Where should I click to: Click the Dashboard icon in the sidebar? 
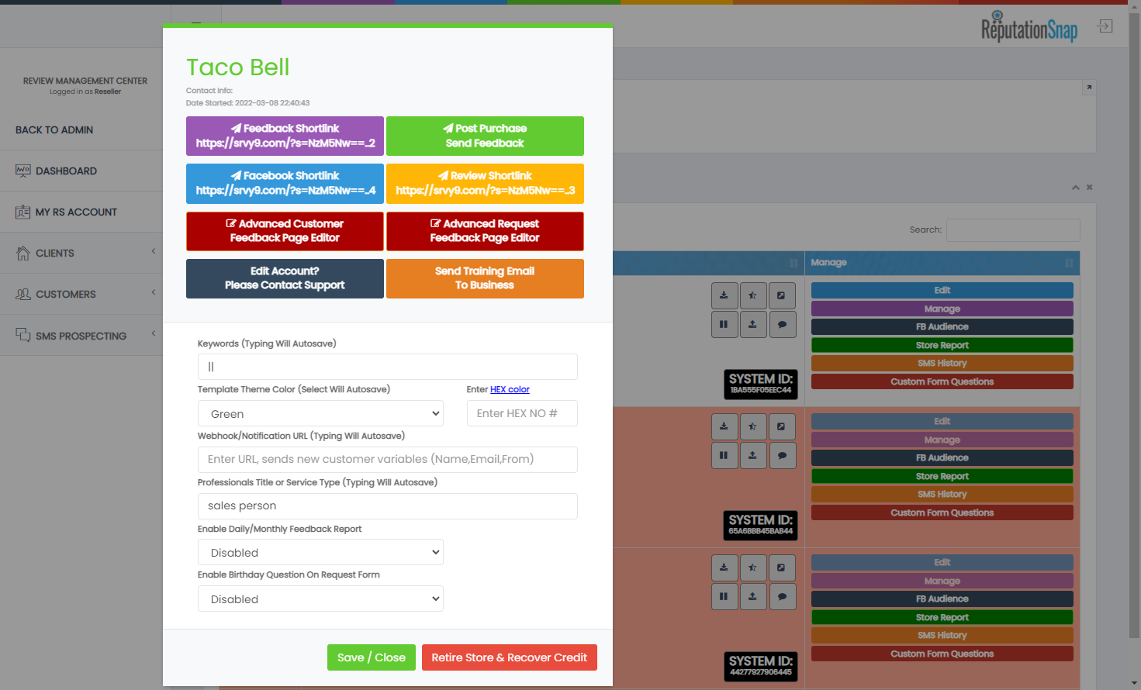22,171
